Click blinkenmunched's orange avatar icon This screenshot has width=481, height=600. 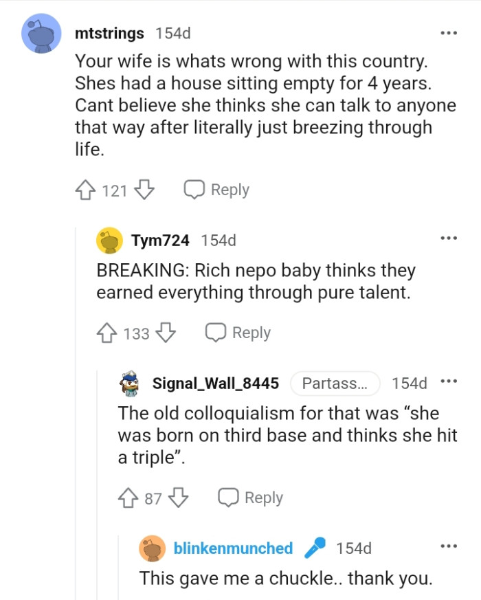tap(151, 548)
